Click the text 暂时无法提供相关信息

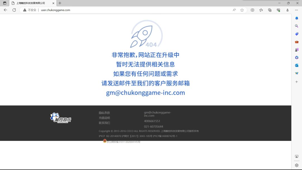145,64
